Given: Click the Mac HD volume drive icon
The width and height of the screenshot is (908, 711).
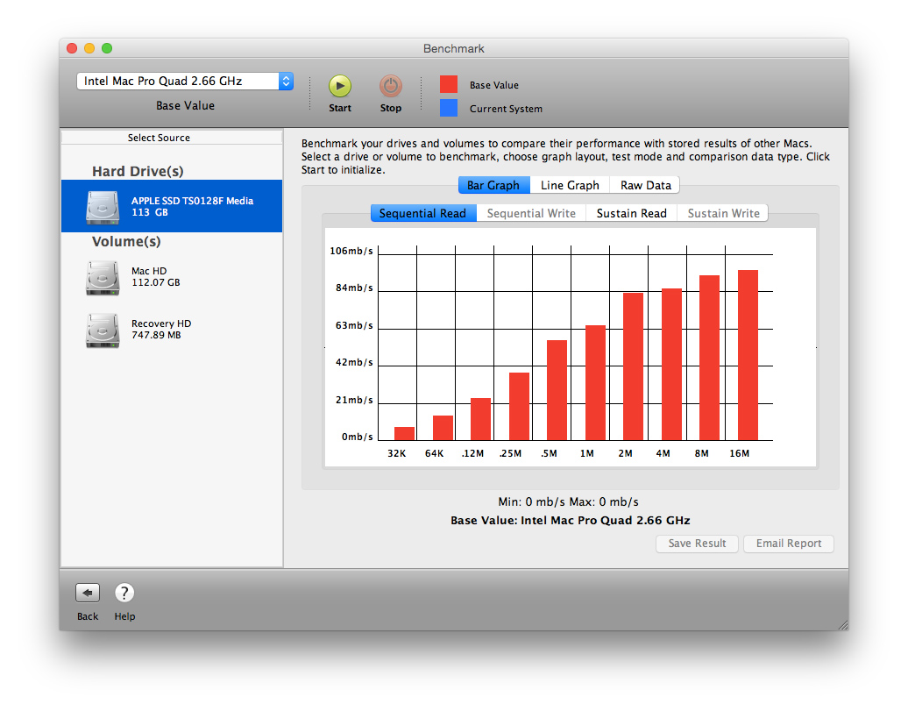Looking at the screenshot, I should [x=103, y=278].
